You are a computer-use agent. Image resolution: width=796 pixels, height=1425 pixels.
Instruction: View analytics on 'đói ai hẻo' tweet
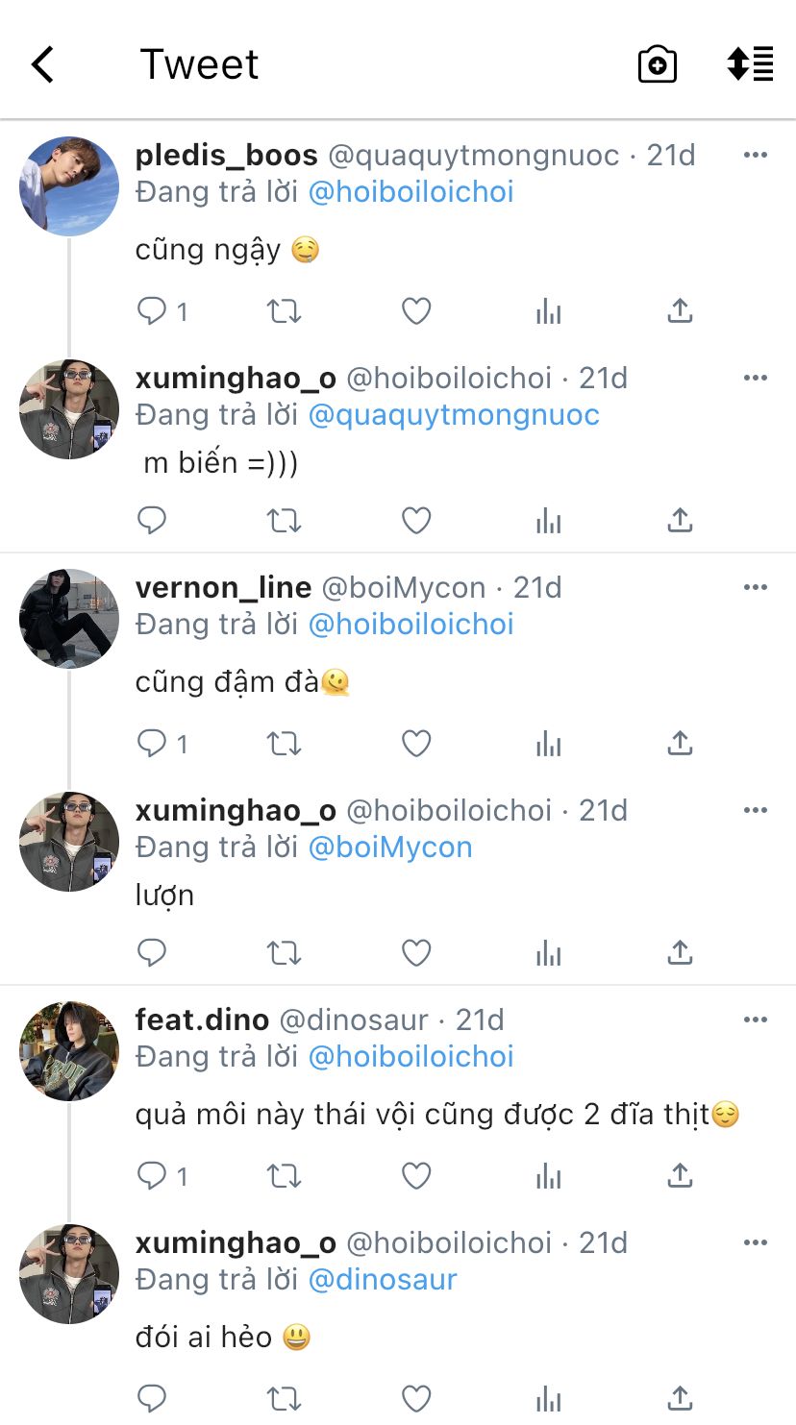point(548,1398)
